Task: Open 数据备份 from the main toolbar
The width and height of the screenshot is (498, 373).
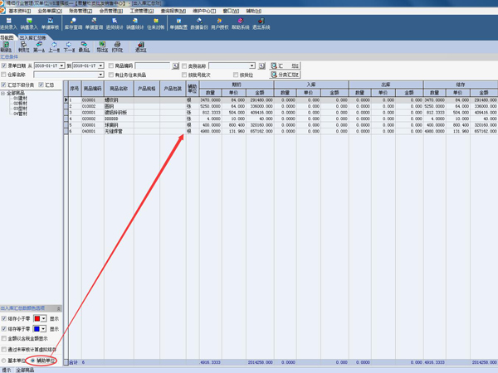Action: click(x=199, y=23)
